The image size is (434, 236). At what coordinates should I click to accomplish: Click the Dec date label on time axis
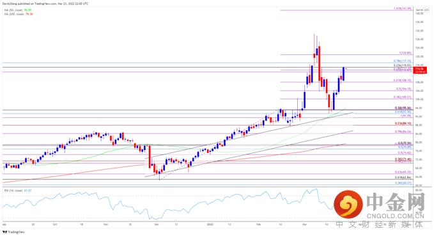[157, 225]
